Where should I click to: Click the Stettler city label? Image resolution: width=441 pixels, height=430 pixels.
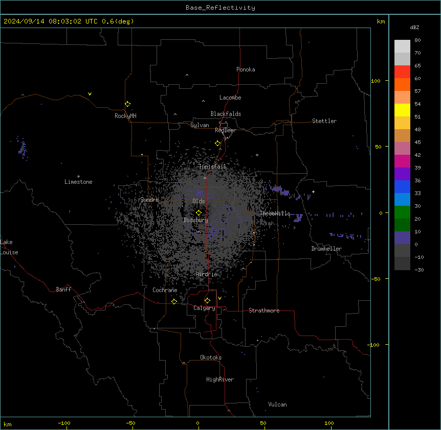324,121
